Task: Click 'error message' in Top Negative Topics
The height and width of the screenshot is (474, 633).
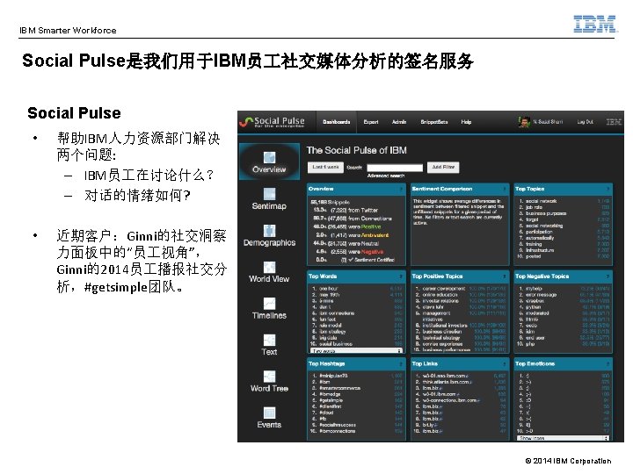Action: pyautogui.click(x=541, y=295)
